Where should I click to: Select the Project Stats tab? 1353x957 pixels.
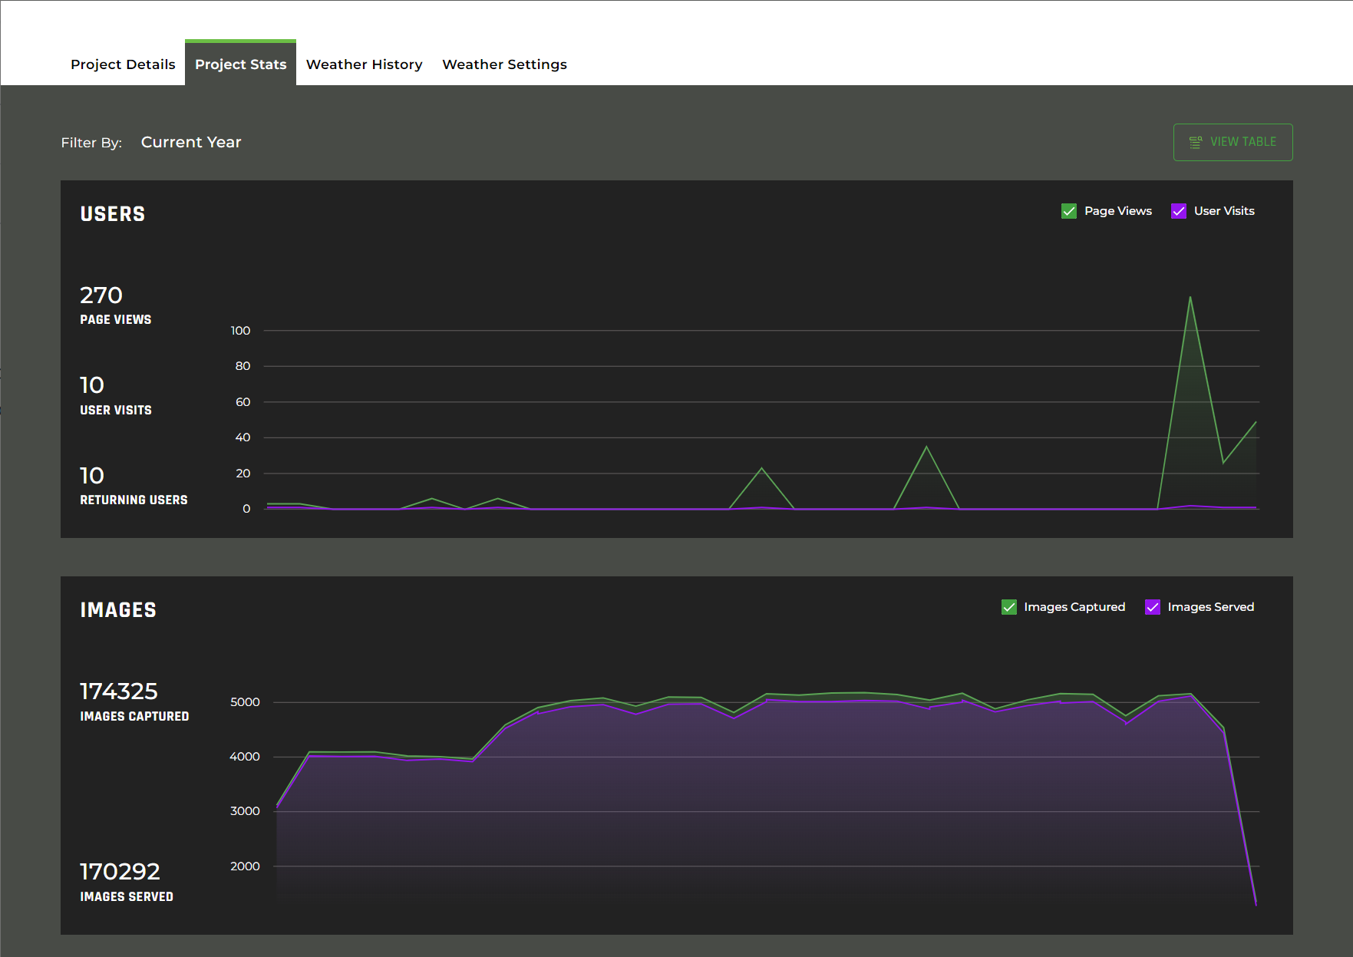click(240, 64)
